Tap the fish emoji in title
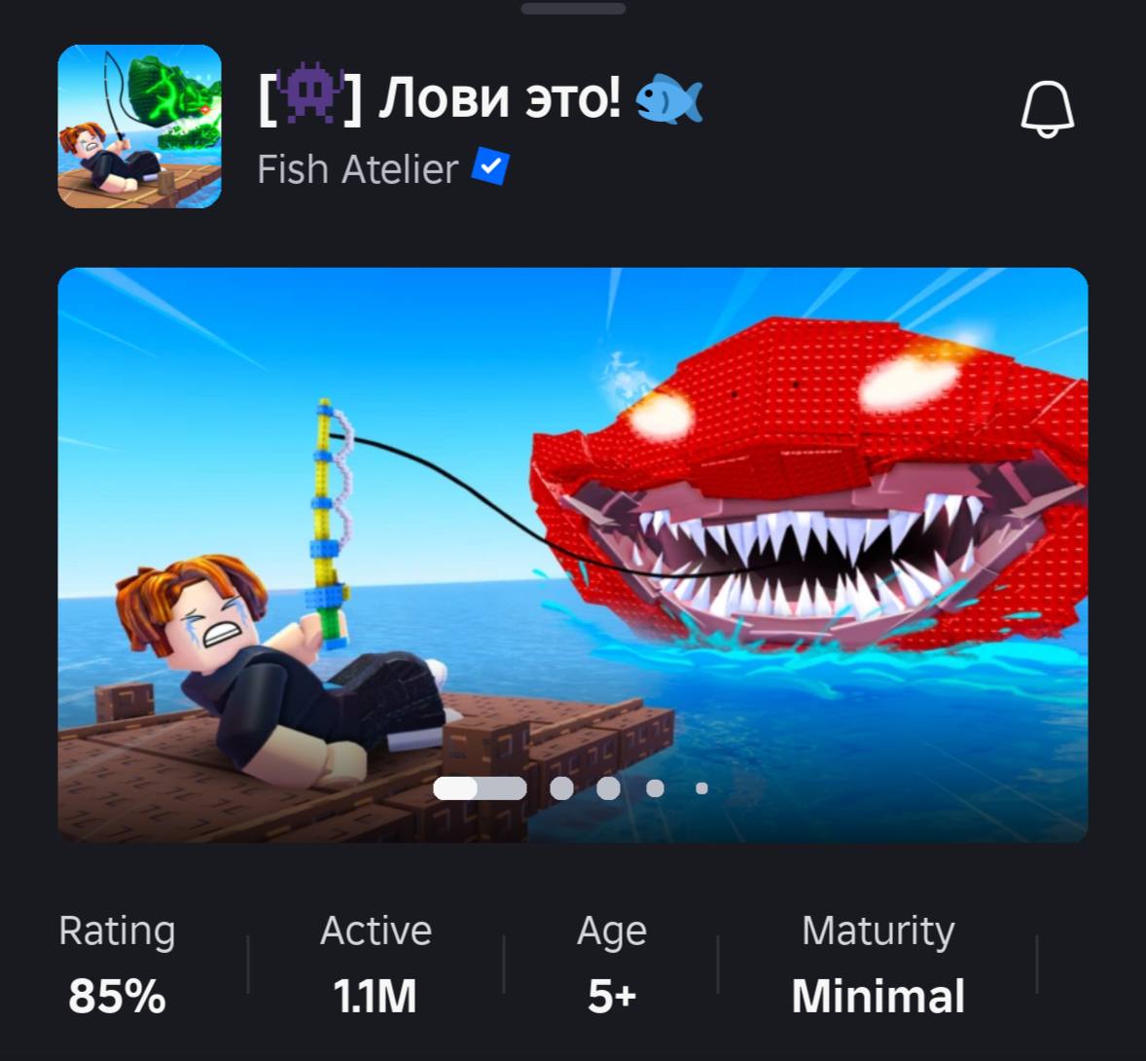This screenshot has width=1146, height=1061. pos(668,98)
